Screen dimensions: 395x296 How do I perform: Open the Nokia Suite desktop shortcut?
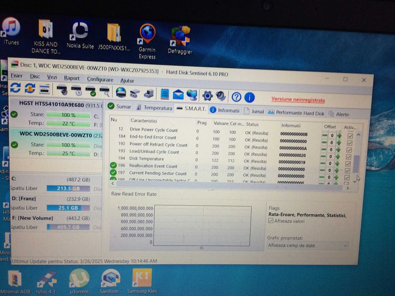[80, 35]
